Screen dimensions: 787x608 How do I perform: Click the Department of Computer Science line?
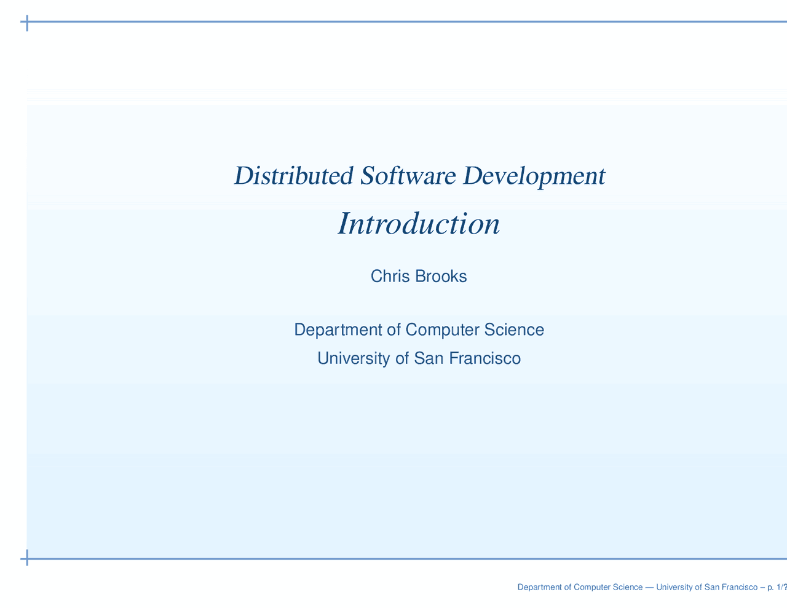(419, 330)
